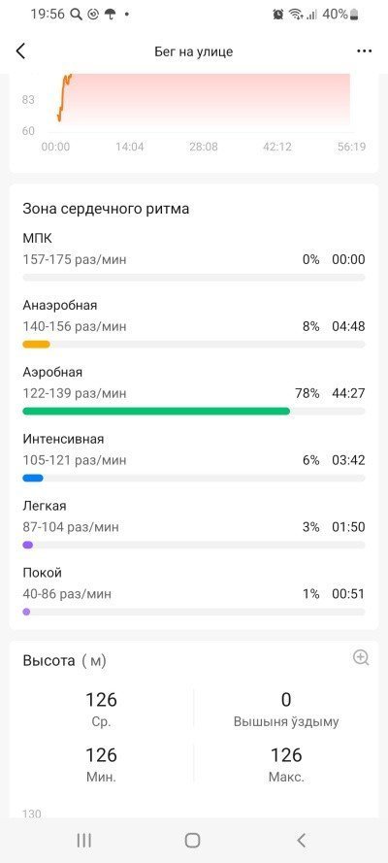The image size is (388, 863).
Task: Select the yellow Анаэробная zone bar
Action: tap(36, 345)
